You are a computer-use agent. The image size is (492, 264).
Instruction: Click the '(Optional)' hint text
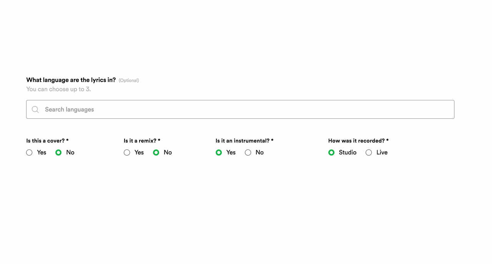click(x=129, y=80)
